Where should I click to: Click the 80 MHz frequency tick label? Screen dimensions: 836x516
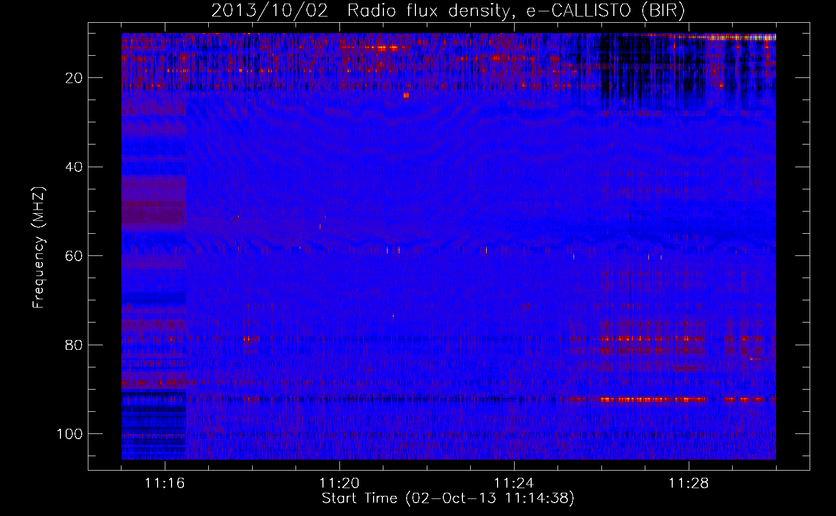[x=74, y=345]
